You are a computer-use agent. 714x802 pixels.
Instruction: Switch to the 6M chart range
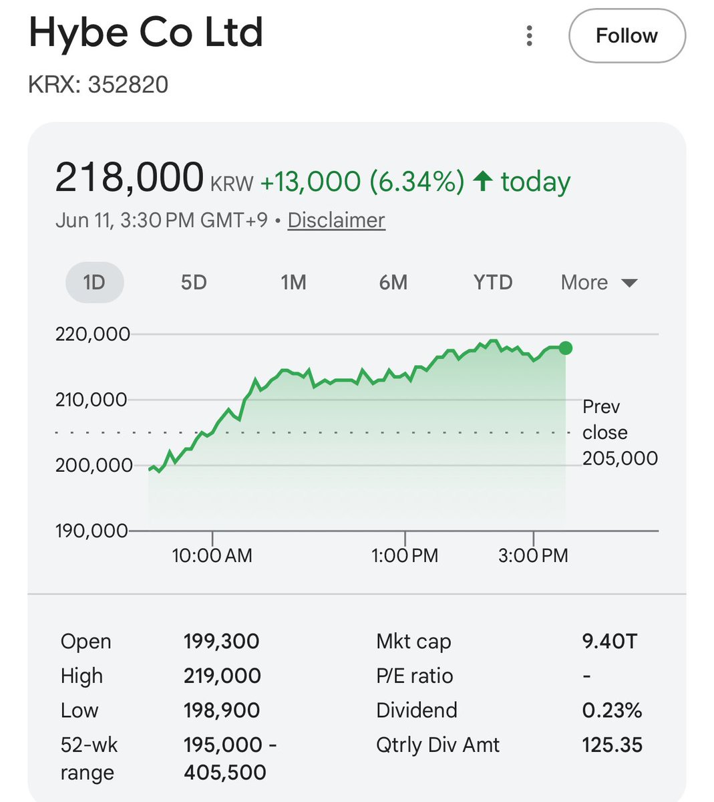coord(393,283)
